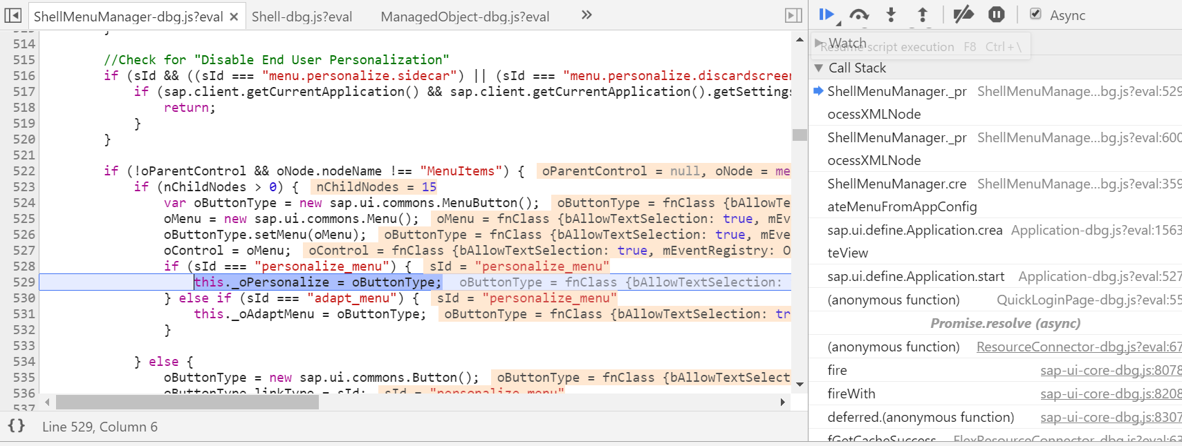Pretty print the source with braces icon
The image size is (1182, 446).
[x=17, y=426]
